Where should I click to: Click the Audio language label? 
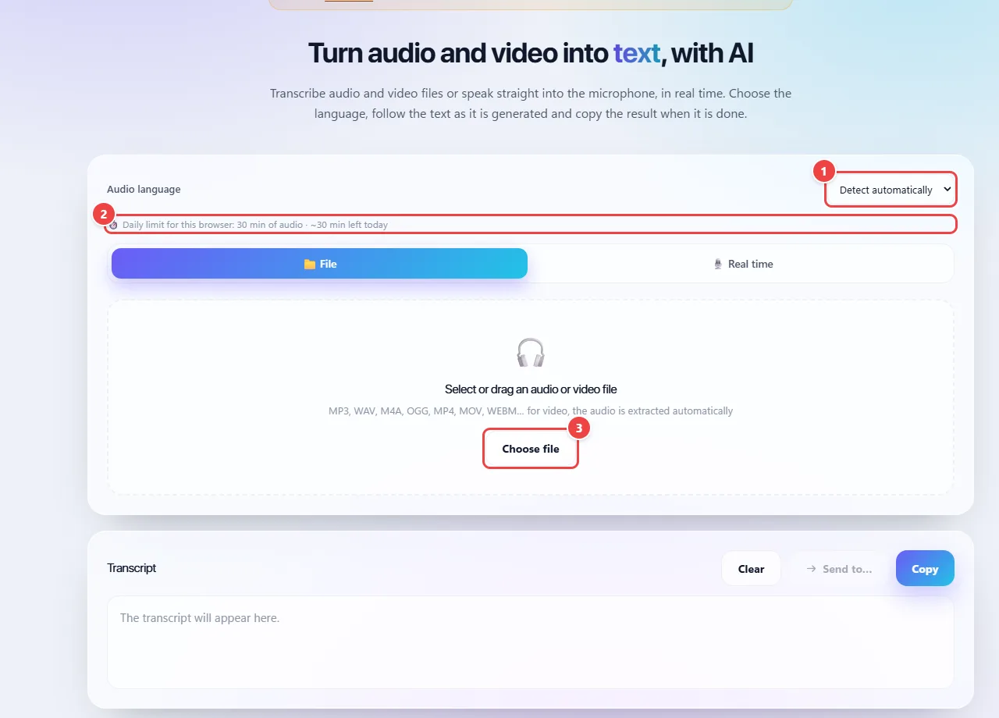(144, 189)
